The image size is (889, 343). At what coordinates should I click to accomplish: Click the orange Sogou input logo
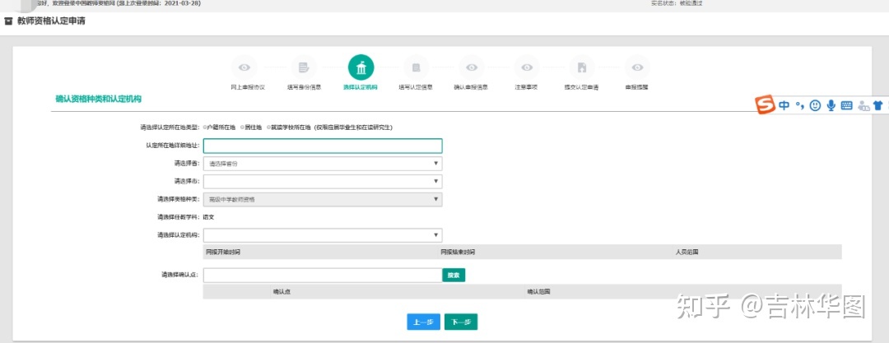(766, 105)
